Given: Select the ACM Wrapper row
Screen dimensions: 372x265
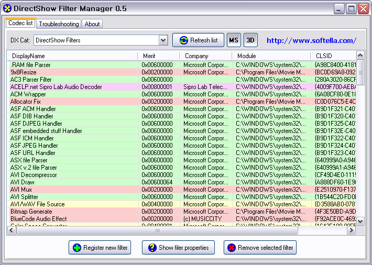Looking at the screenshot, I should [x=182, y=94].
